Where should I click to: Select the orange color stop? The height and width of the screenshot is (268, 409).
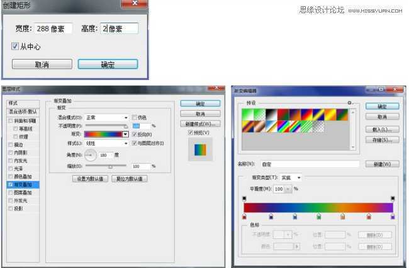point(343,217)
